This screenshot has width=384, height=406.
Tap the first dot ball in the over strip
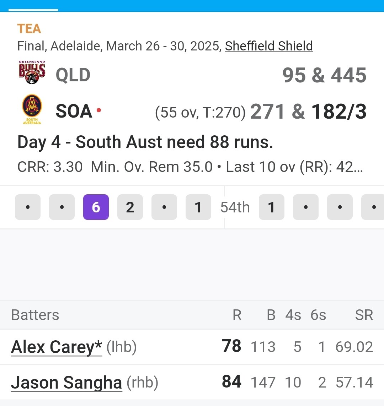click(28, 207)
